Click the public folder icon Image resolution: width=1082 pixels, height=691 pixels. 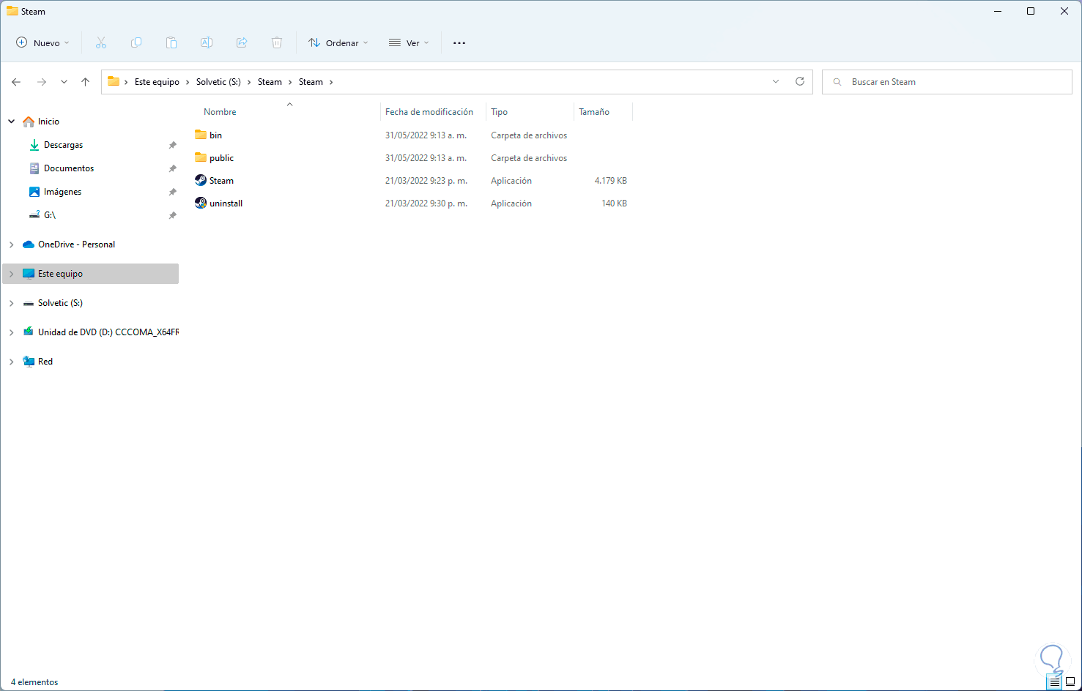click(x=201, y=157)
